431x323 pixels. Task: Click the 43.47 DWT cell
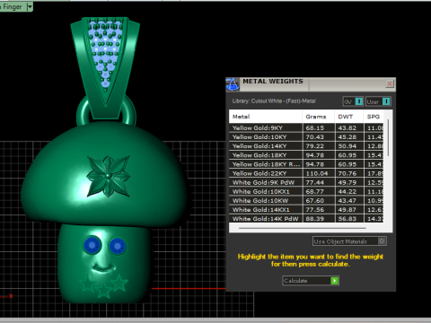[x=348, y=200]
